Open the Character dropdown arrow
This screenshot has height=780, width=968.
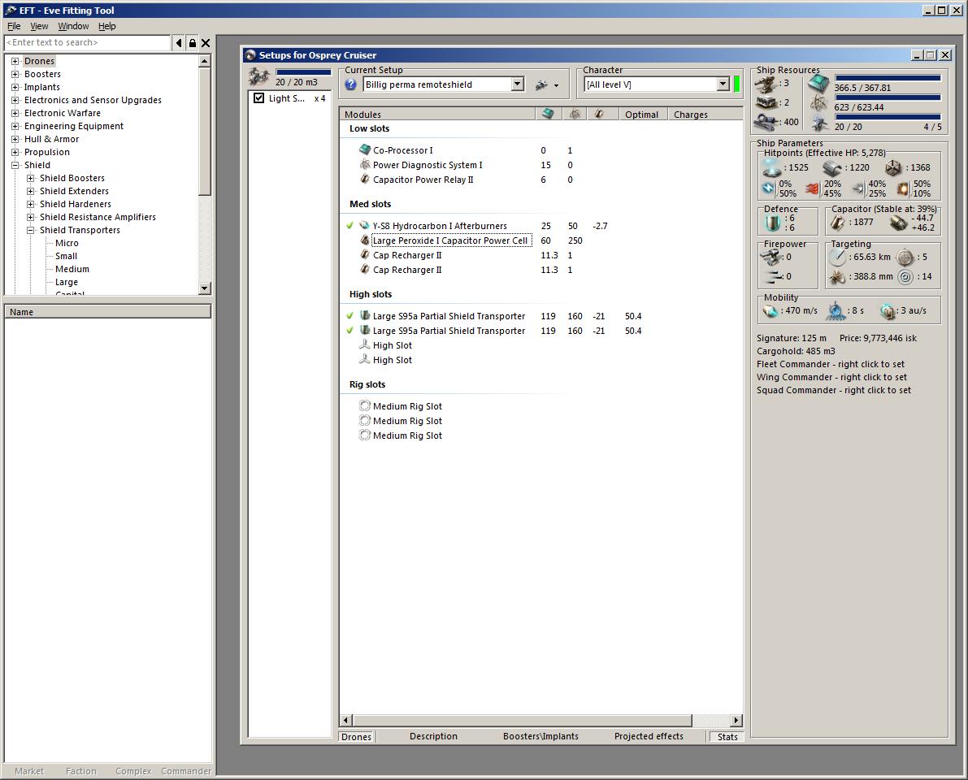tap(723, 84)
